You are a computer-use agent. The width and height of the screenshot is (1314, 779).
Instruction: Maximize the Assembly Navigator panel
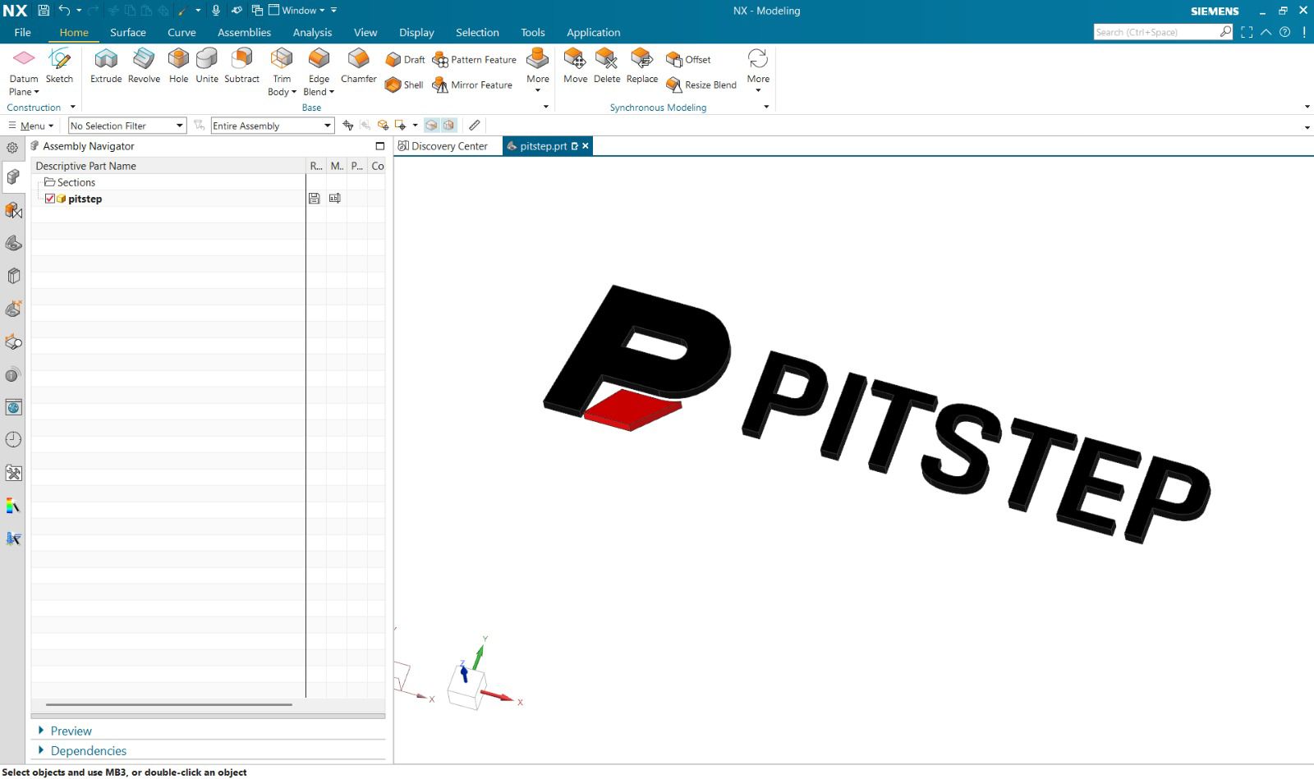pos(379,146)
